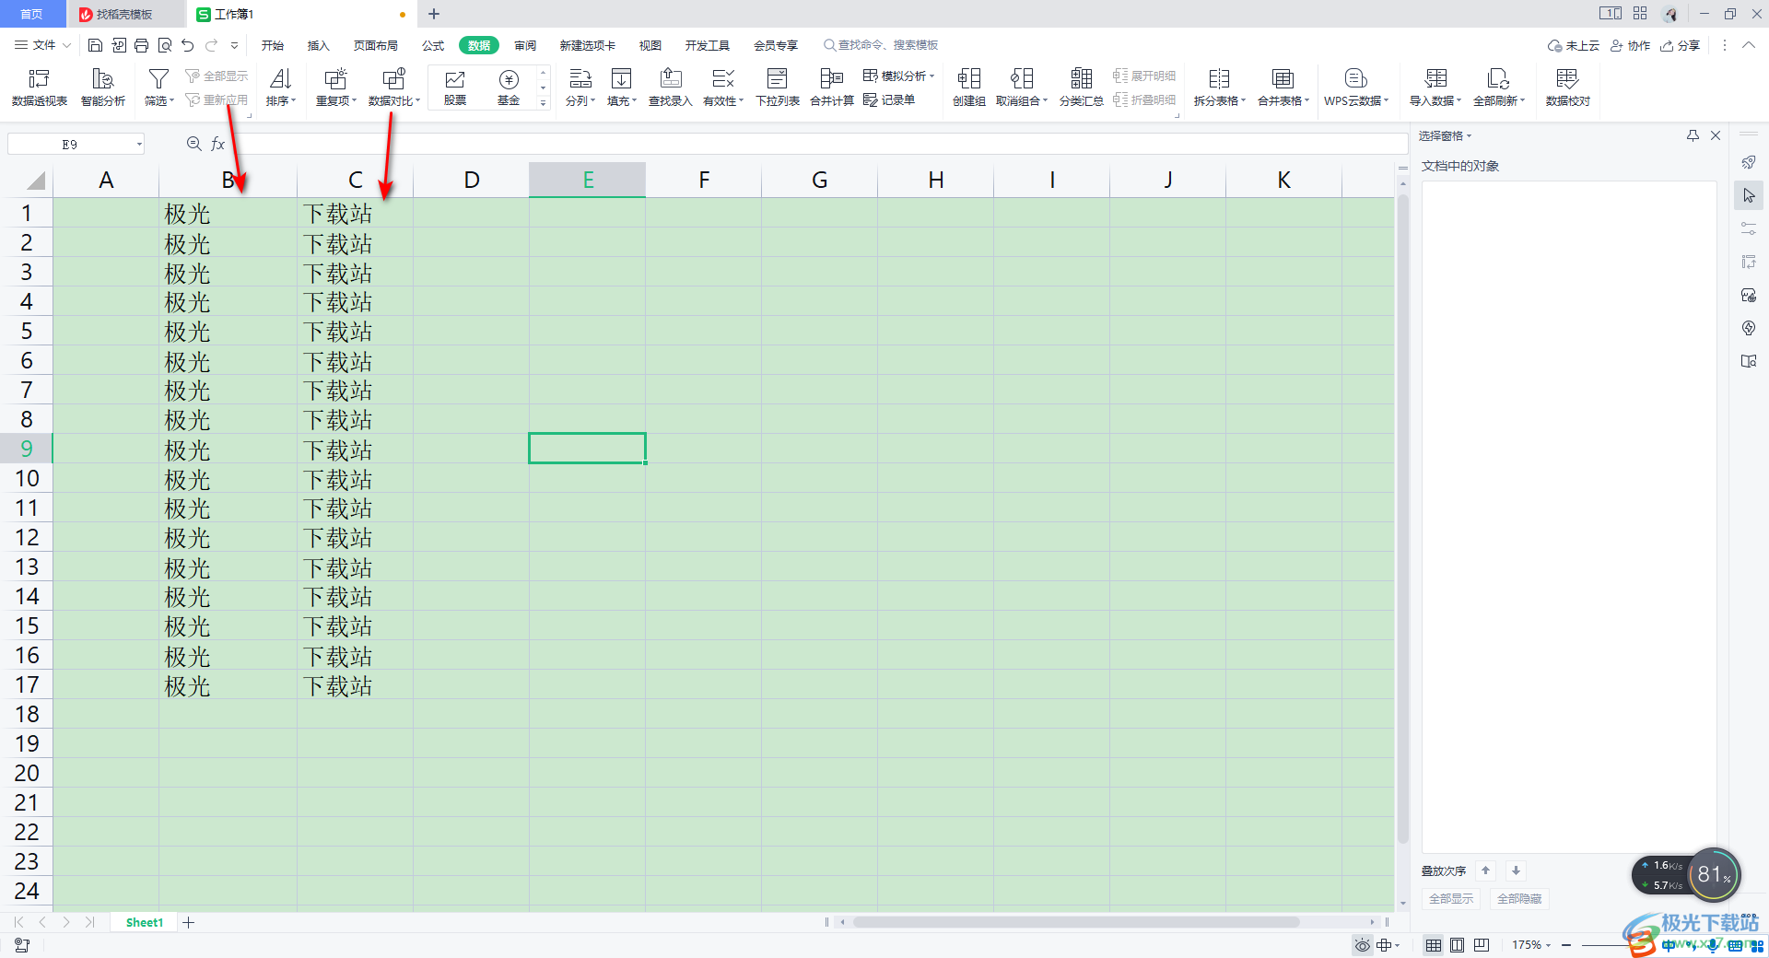
Task: Launch 智能分析 smart analysis
Action: 103,88
